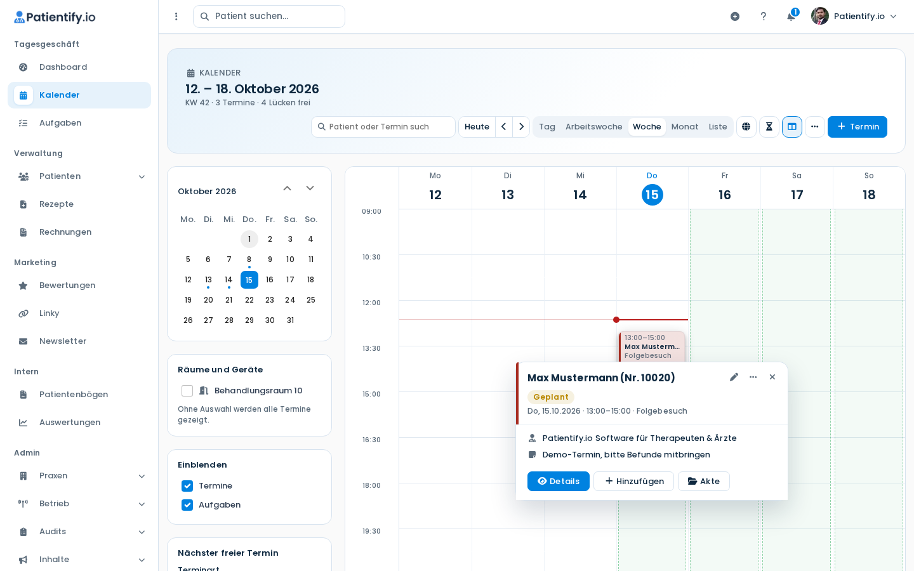914x571 pixels.
Task: Show next month in mini calendar
Action: click(x=310, y=188)
